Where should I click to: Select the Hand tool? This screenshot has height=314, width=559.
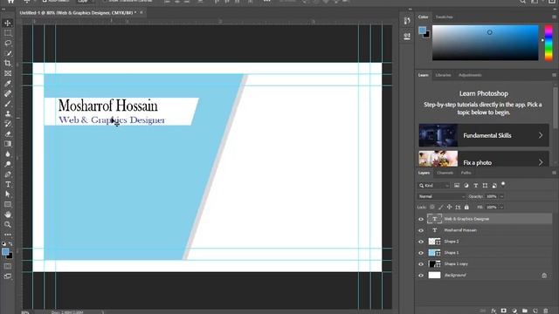(x=8, y=215)
